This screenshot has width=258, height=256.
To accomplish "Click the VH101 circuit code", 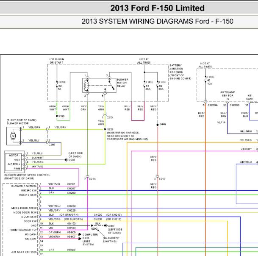I will (71, 184).
